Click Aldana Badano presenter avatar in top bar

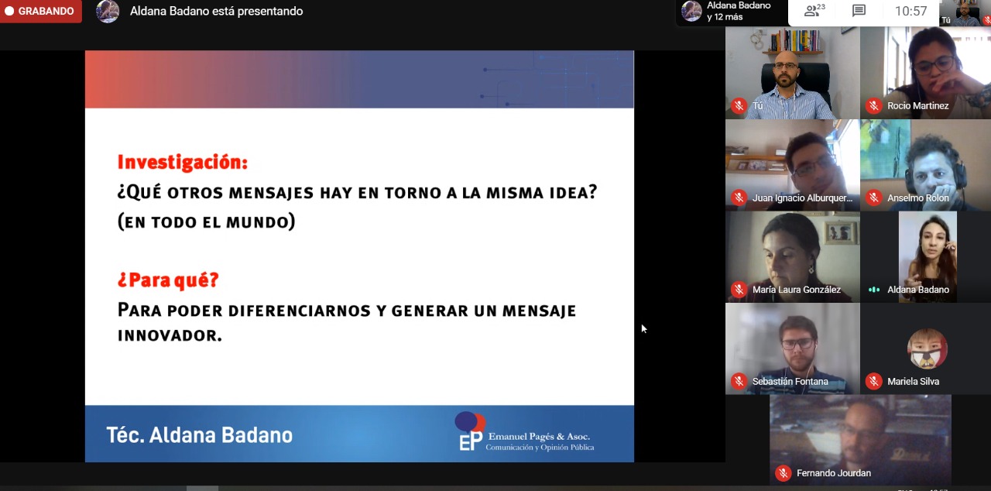(x=108, y=12)
